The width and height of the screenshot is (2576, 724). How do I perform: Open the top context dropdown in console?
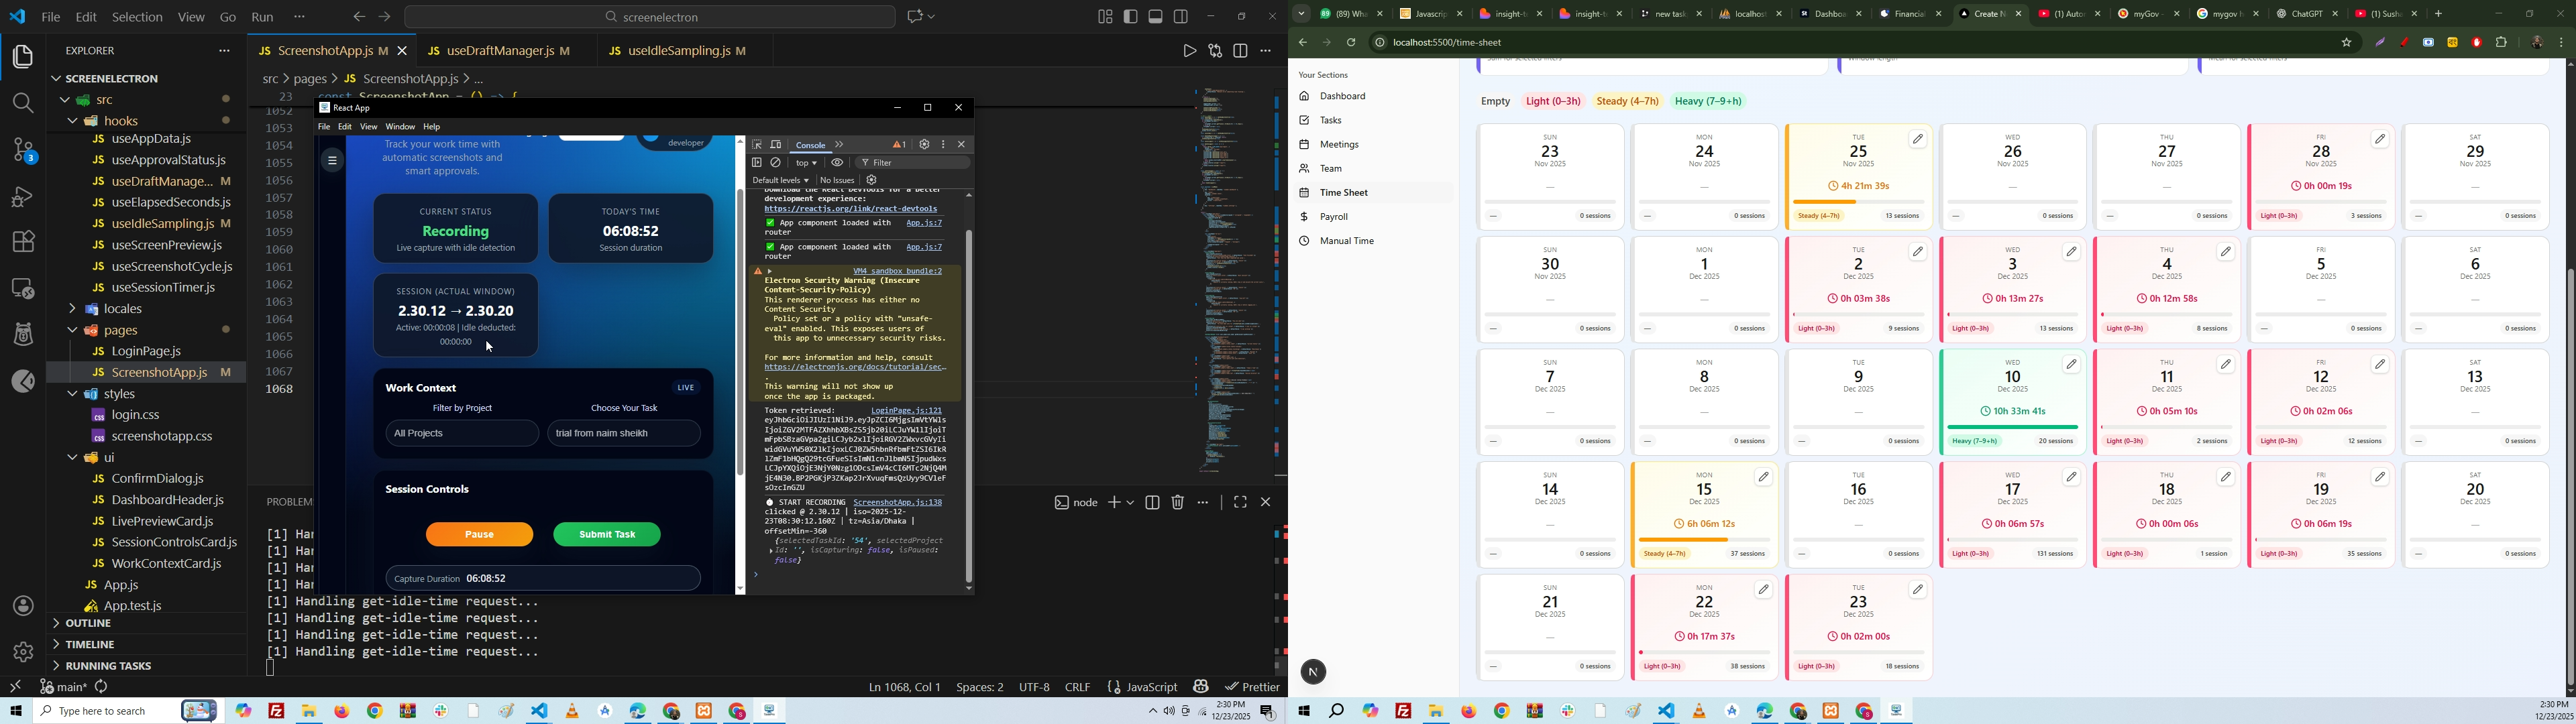pos(806,163)
